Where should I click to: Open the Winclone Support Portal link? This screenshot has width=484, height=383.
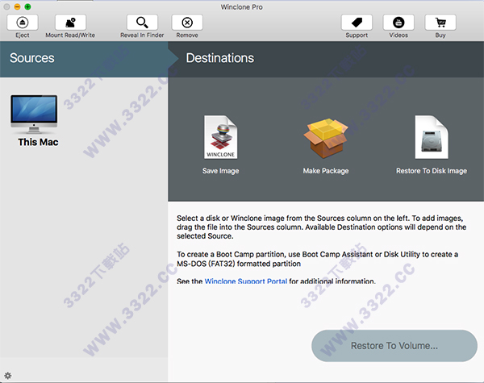coord(245,281)
